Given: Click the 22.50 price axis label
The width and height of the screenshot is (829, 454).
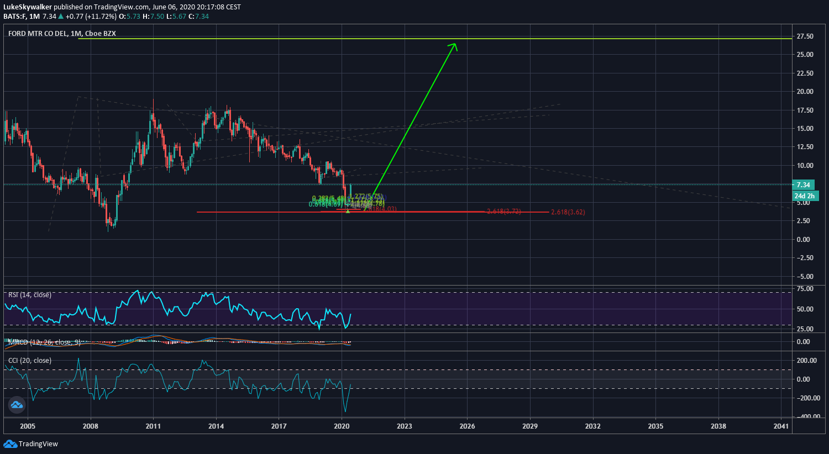Looking at the screenshot, I should coord(805,73).
